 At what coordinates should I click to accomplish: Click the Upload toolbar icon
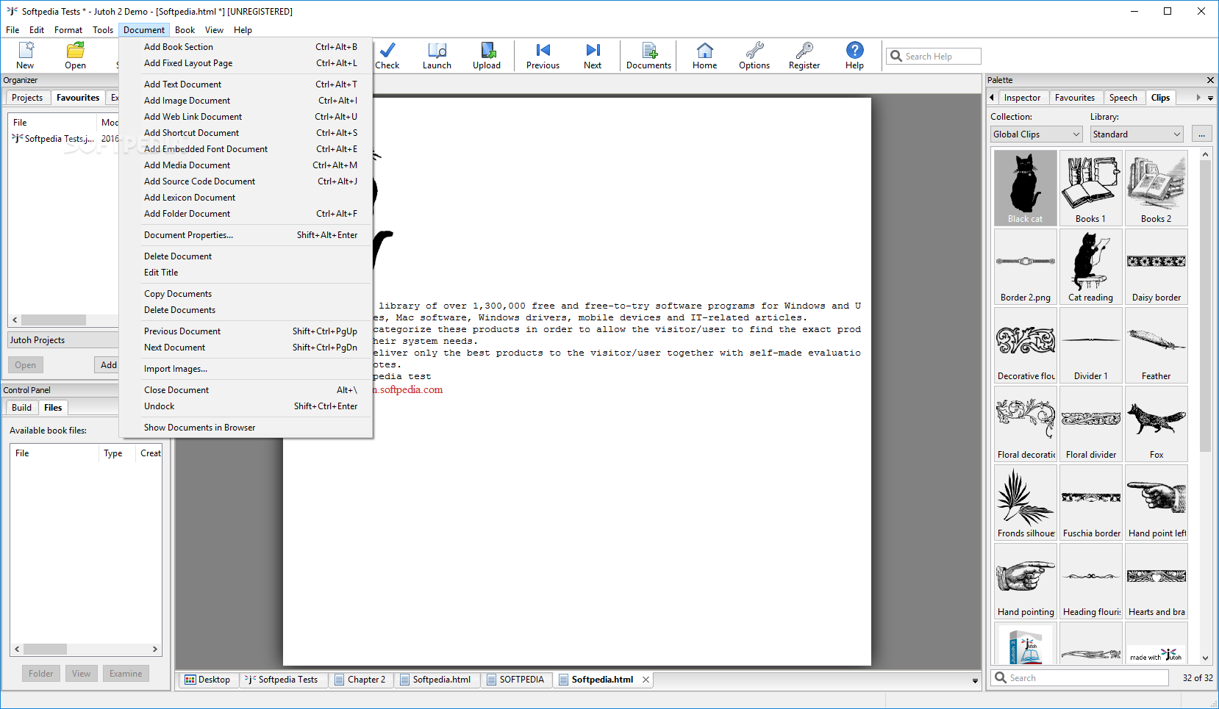point(487,56)
